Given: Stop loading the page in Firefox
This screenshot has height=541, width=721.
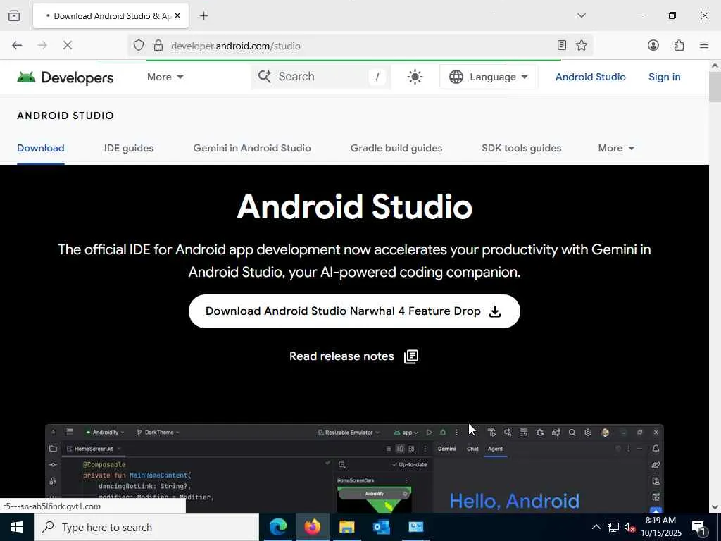Looking at the screenshot, I should 68,46.
